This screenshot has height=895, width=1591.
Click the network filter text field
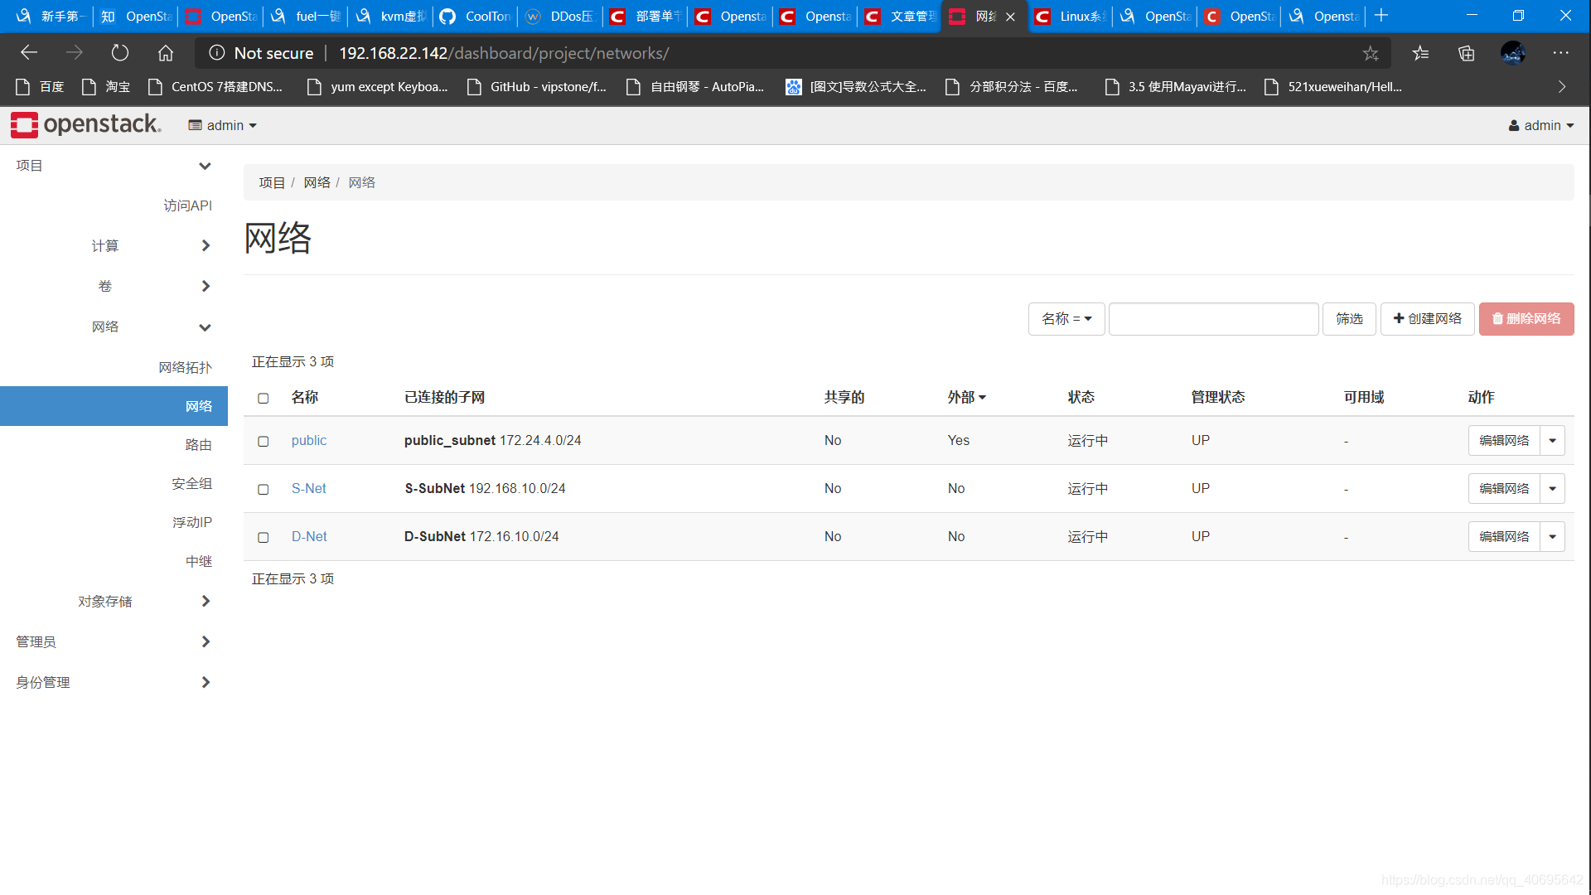[1213, 319]
